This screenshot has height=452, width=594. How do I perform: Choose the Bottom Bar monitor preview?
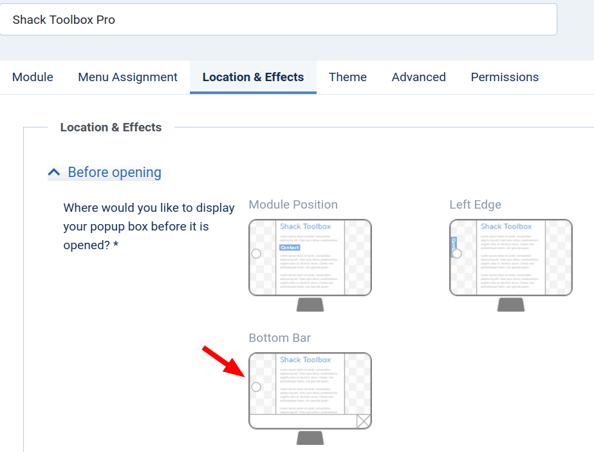point(310,399)
